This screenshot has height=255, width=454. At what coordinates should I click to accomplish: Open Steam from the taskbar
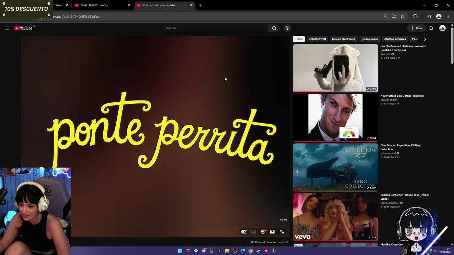(258, 251)
